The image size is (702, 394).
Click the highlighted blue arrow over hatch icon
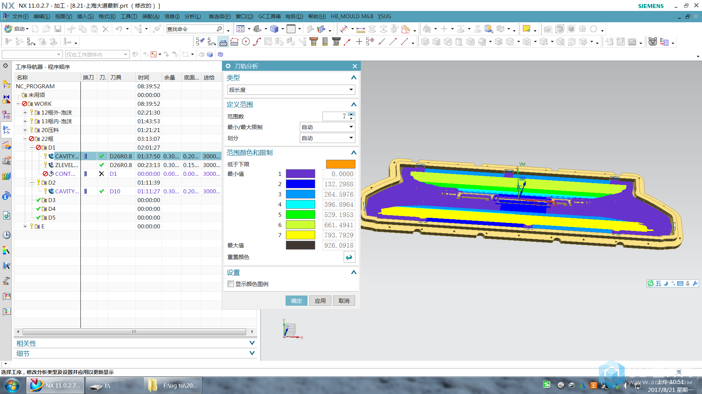point(223,42)
